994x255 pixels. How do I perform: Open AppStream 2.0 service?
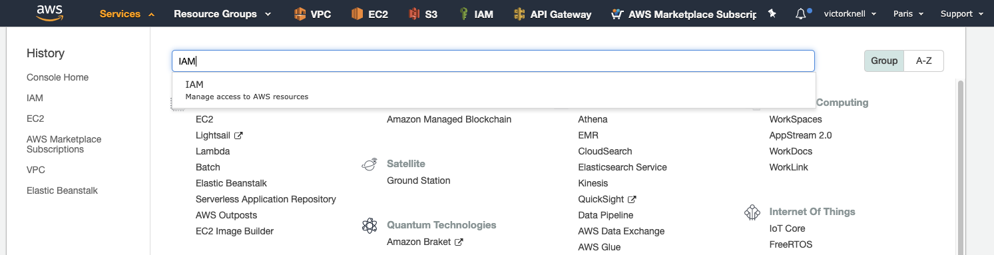point(800,135)
